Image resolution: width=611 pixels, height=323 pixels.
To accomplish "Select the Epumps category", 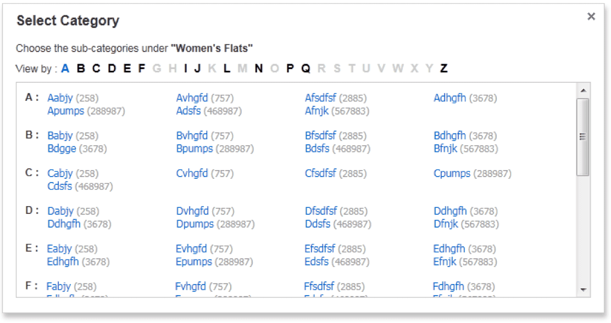I will 193,262.
